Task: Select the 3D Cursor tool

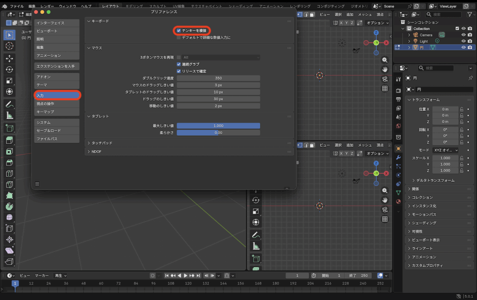Action: tap(9, 46)
